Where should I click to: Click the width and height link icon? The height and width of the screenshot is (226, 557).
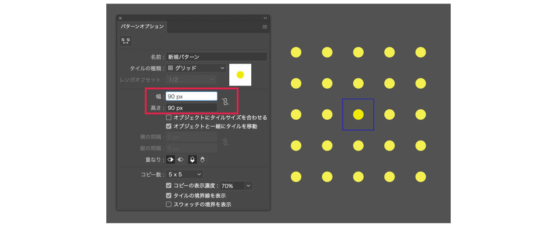pos(225,102)
